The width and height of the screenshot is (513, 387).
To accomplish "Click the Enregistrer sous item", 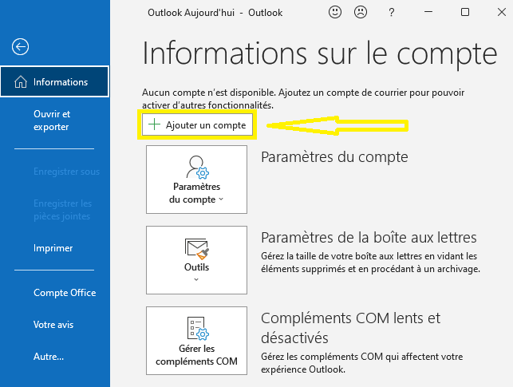I will pos(66,172).
